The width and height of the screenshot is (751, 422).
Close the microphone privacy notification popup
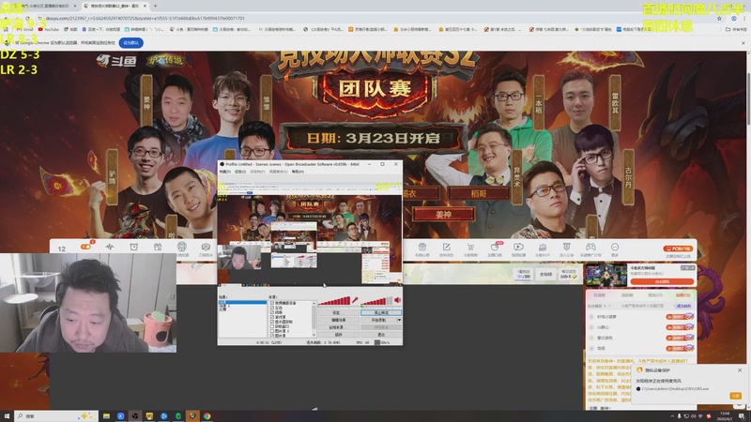coord(740,370)
